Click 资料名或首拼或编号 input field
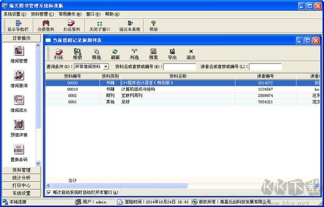Viewport: 324px width, 207px height. coord(180,67)
